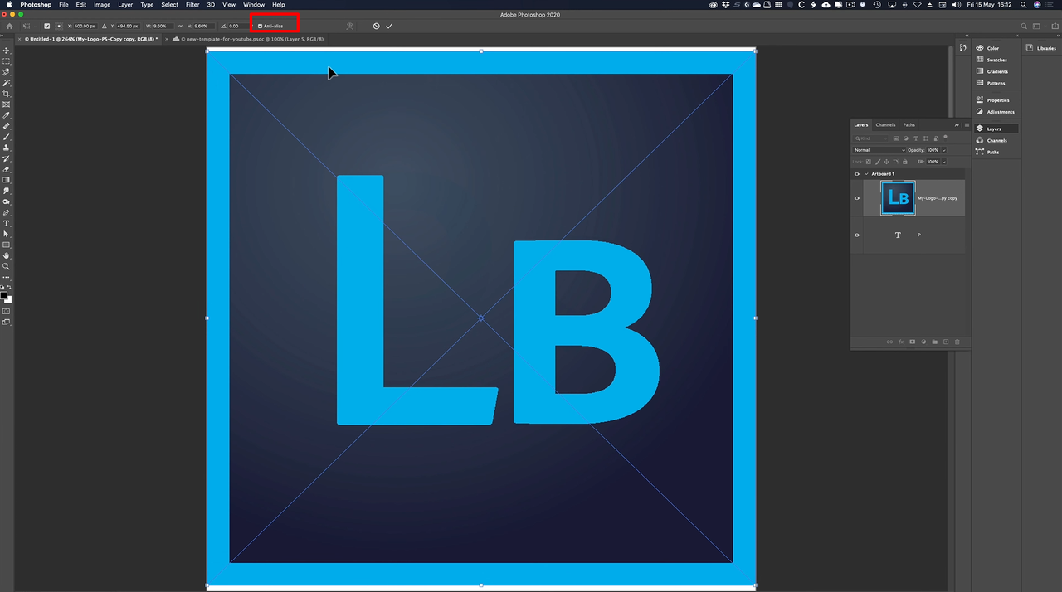Image resolution: width=1062 pixels, height=592 pixels.
Task: Add a layer mask
Action: coord(912,342)
